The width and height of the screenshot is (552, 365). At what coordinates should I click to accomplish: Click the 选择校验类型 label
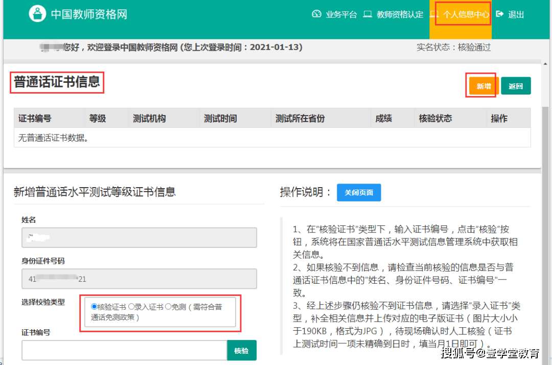point(43,302)
